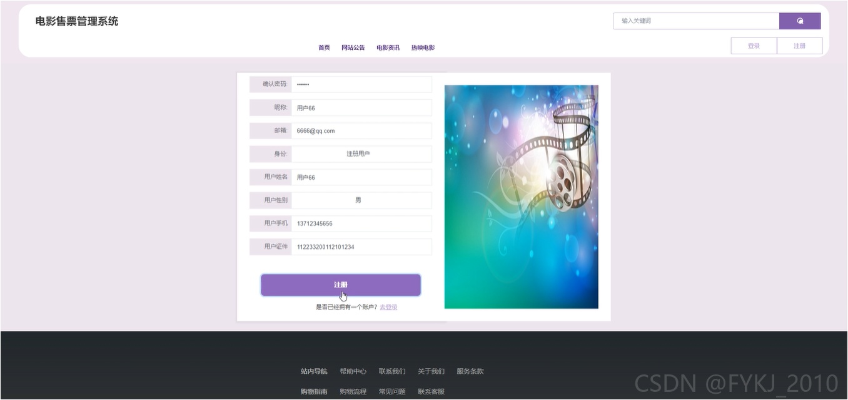Click into the 确认密码 password field
The image size is (848, 400).
click(361, 84)
